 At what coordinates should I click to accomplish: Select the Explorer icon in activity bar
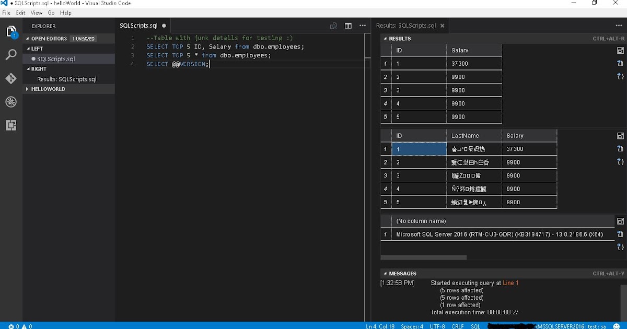(x=11, y=31)
